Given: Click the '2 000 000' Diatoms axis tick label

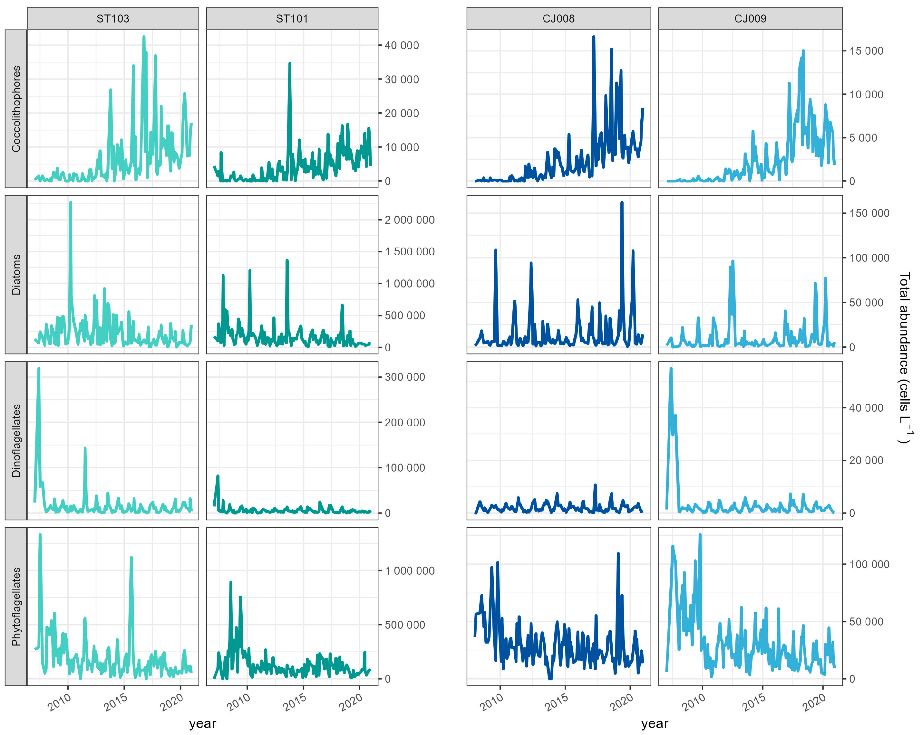Looking at the screenshot, I should [409, 220].
